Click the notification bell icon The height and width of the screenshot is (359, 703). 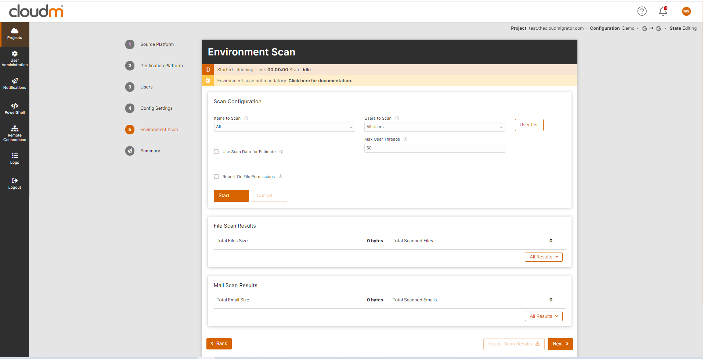click(x=663, y=11)
